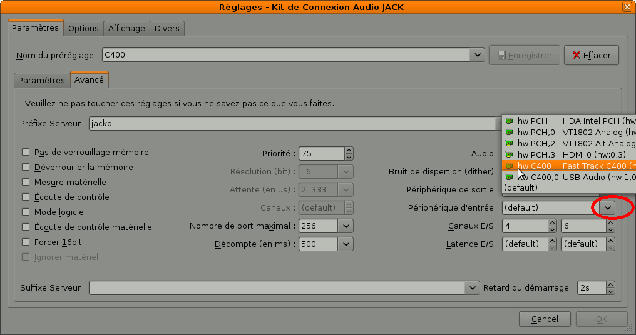This screenshot has width=636, height=335.
Task: Toggle Déverrouiller la mémoire checkbox
Action: (26, 167)
